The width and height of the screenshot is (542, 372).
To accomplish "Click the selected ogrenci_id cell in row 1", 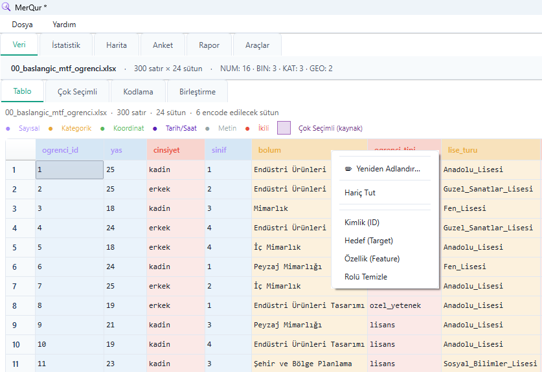I will pyautogui.click(x=69, y=170).
